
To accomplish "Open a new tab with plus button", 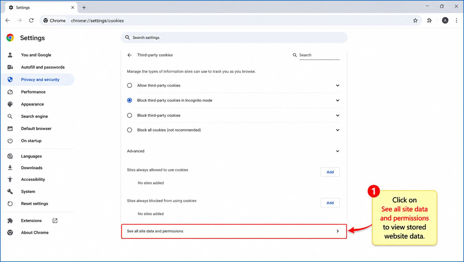I will pyautogui.click(x=84, y=7).
